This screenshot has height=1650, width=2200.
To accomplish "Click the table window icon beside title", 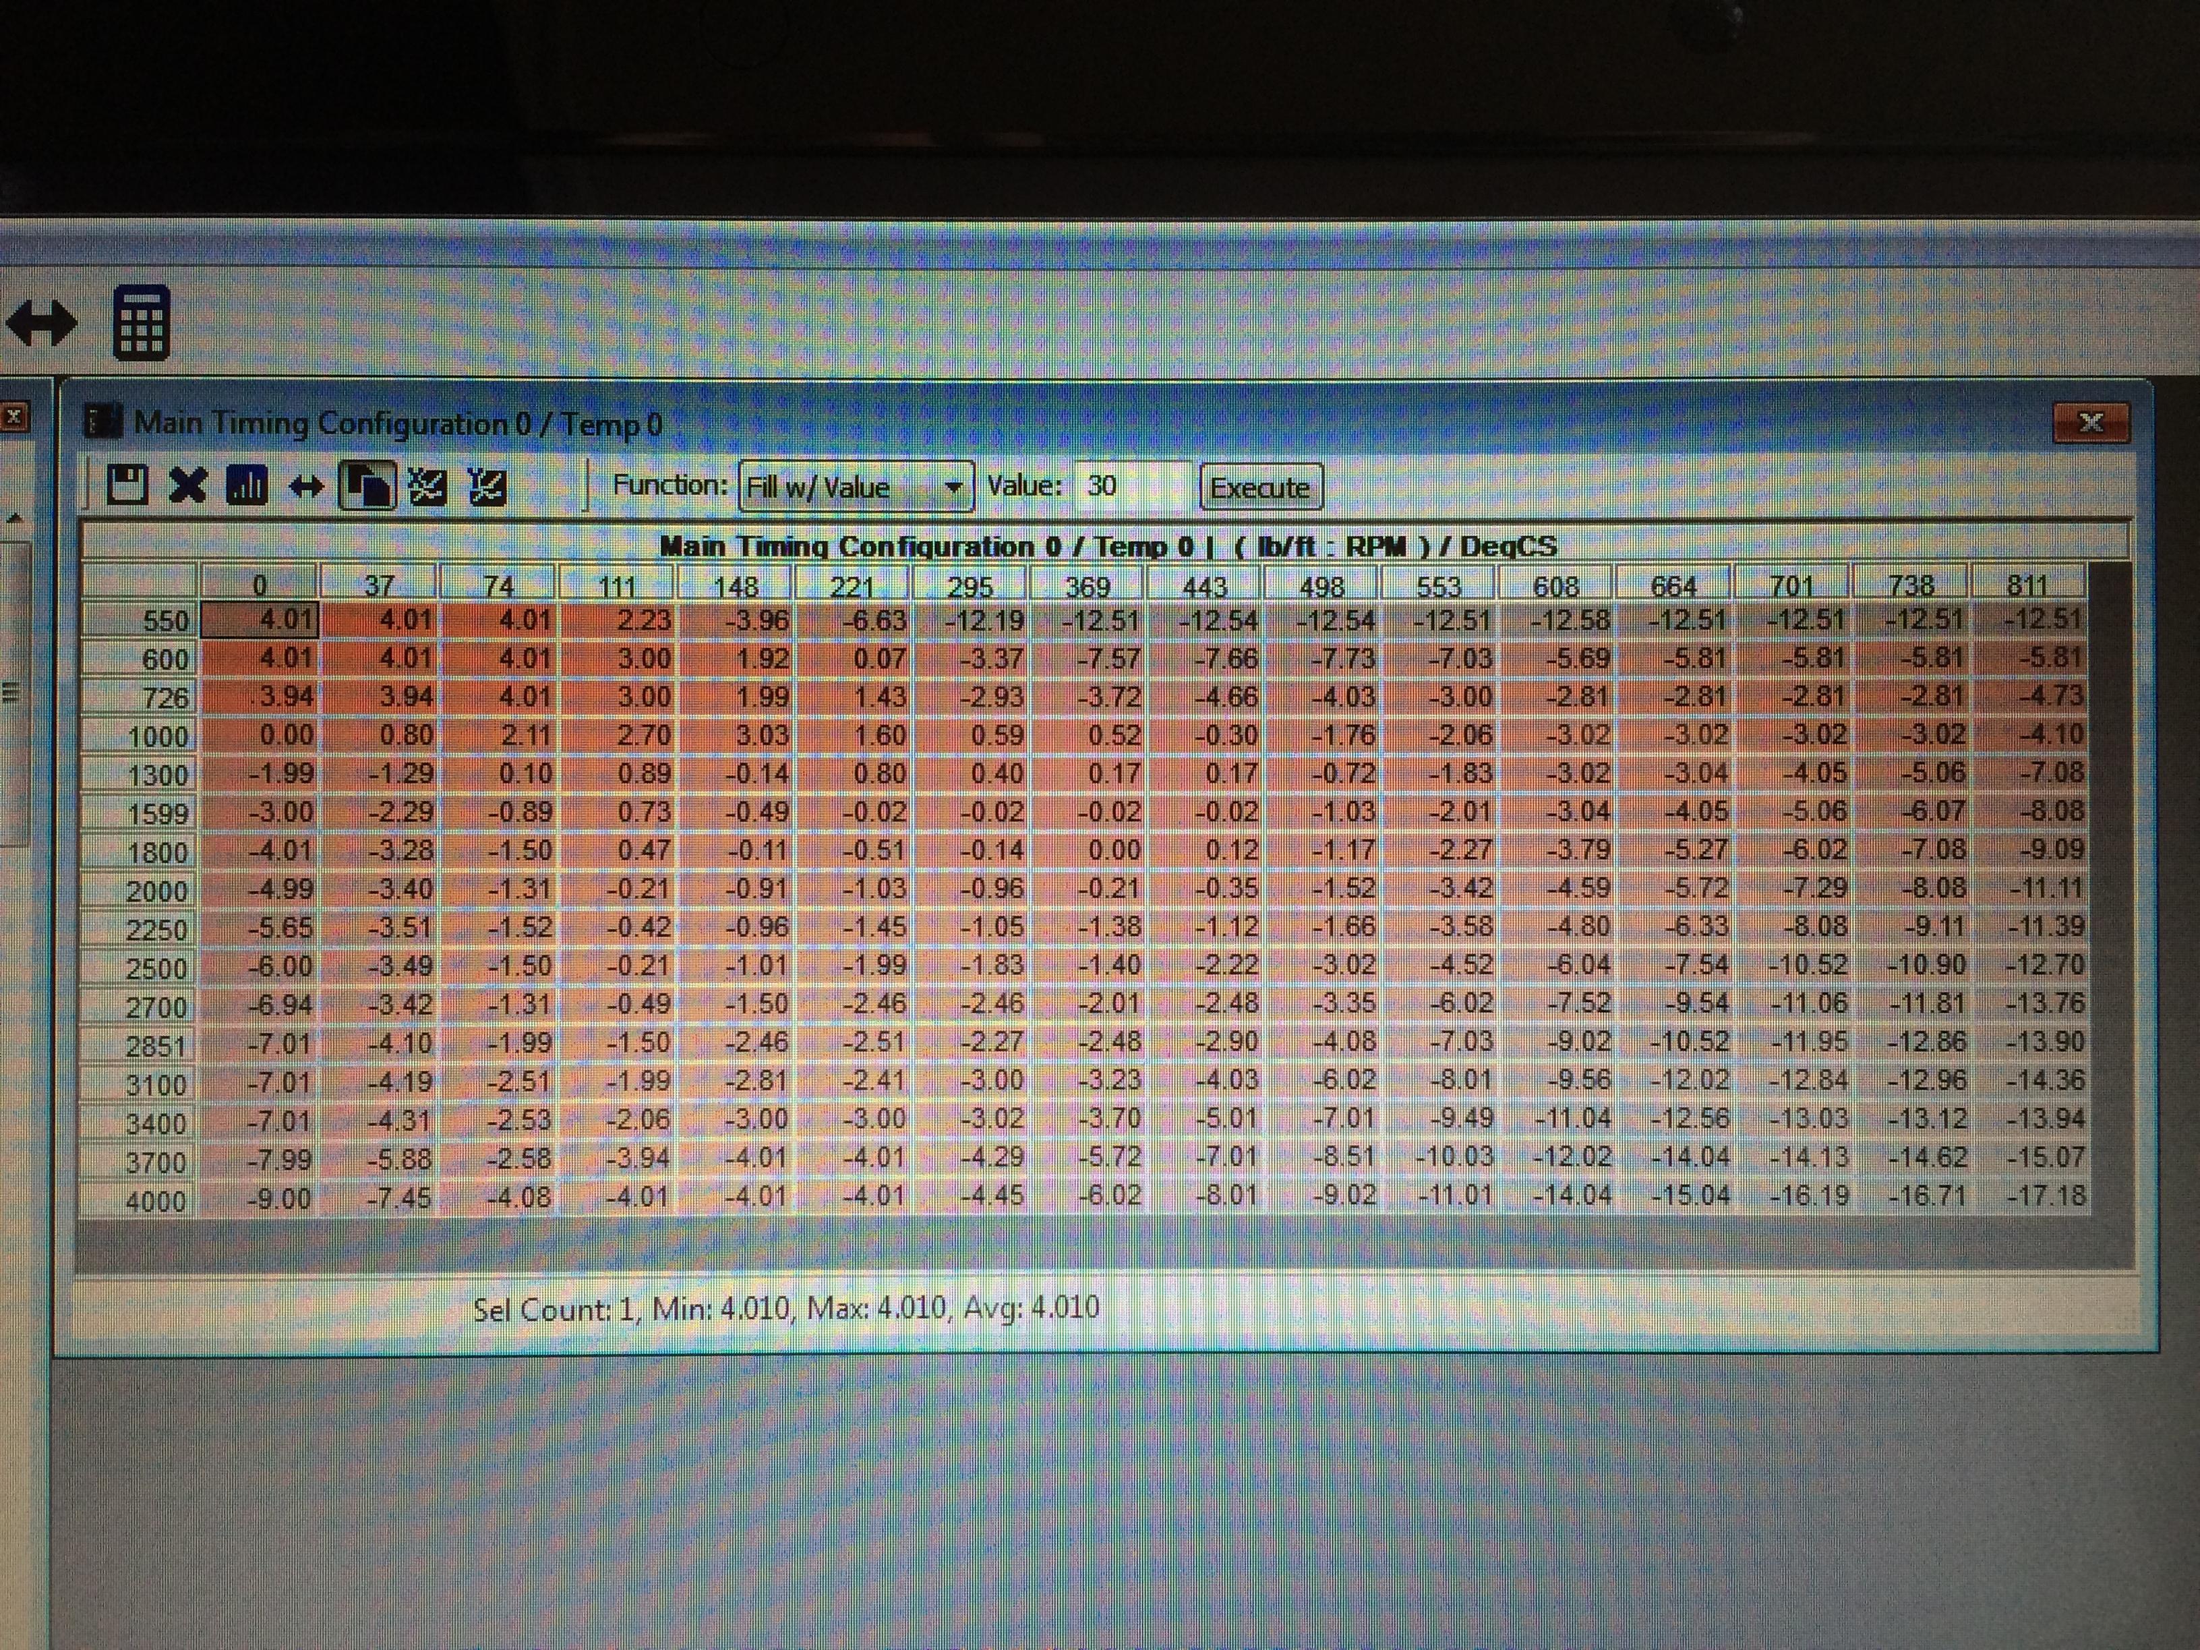I will (102, 421).
